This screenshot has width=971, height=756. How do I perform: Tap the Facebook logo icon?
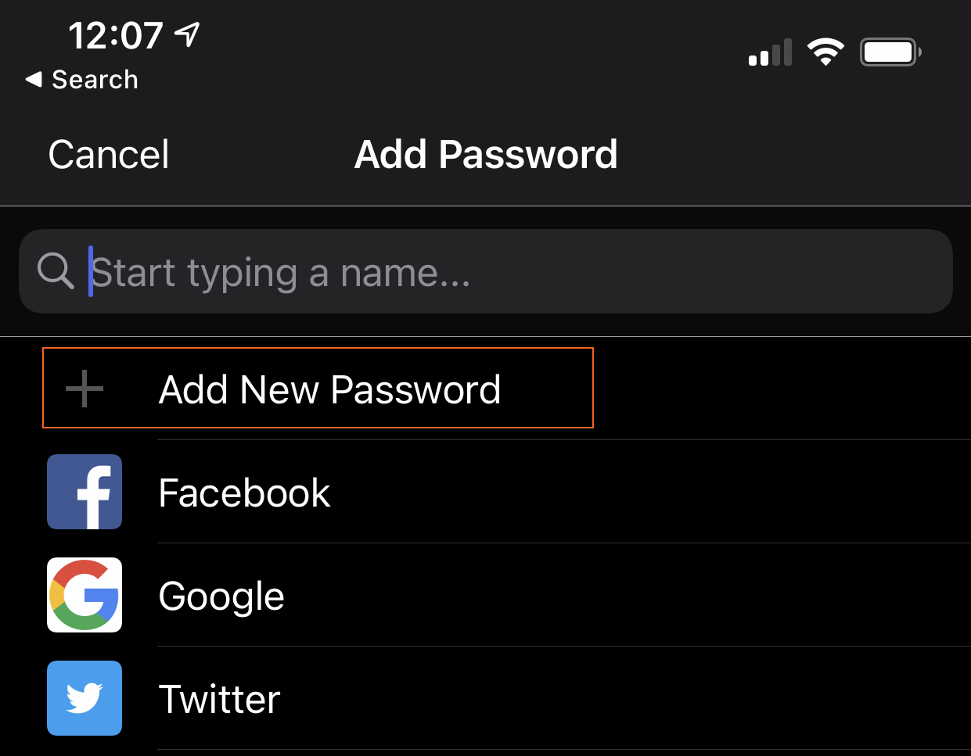(85, 492)
